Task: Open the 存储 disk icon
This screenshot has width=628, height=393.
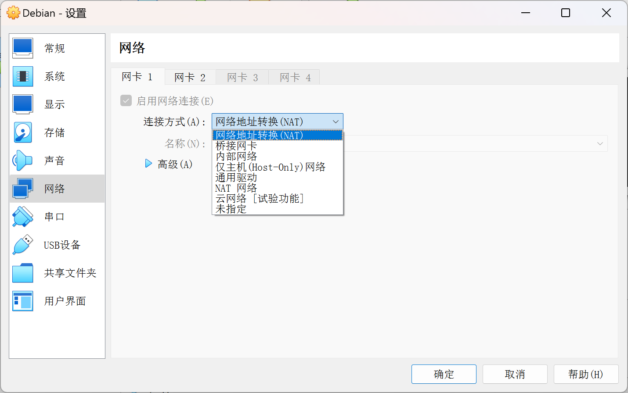Action: (x=23, y=132)
